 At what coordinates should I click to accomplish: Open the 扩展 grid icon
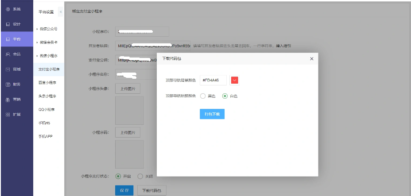[8, 114]
